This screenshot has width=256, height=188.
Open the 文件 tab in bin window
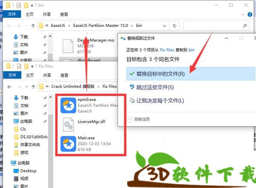pyautogui.click(x=12, y=14)
